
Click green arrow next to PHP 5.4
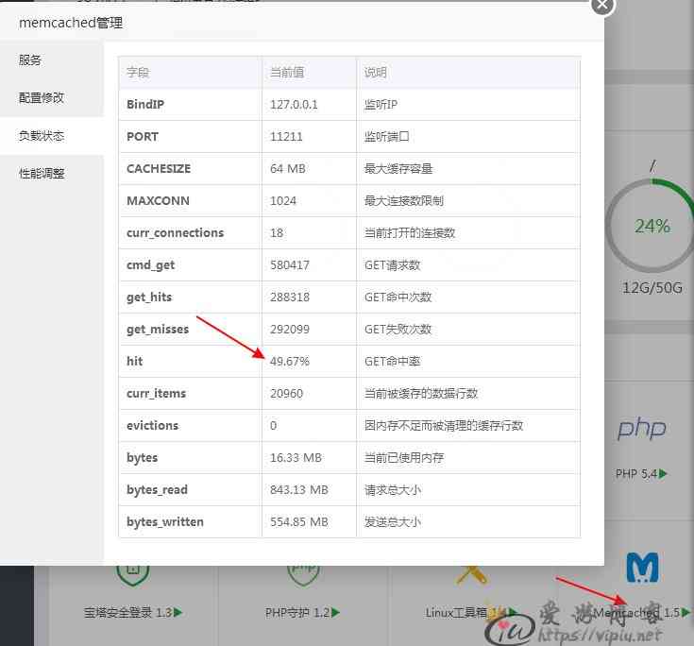pos(663,474)
